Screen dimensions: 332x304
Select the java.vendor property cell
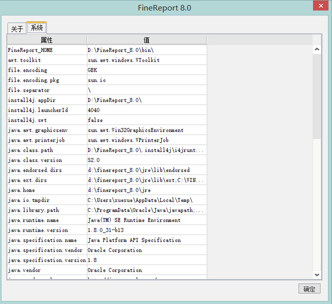coord(47,270)
